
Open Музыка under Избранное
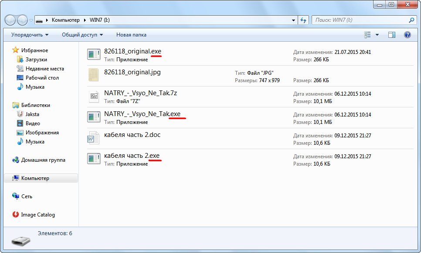[x=35, y=87]
